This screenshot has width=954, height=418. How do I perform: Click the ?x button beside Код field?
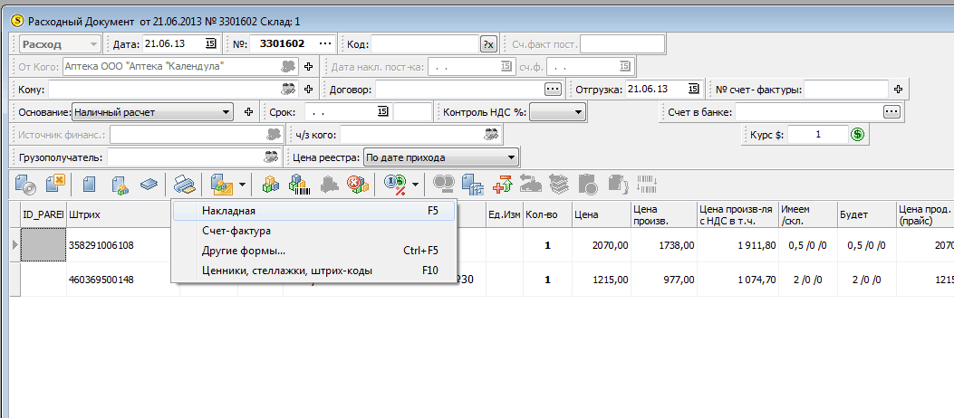coord(489,44)
